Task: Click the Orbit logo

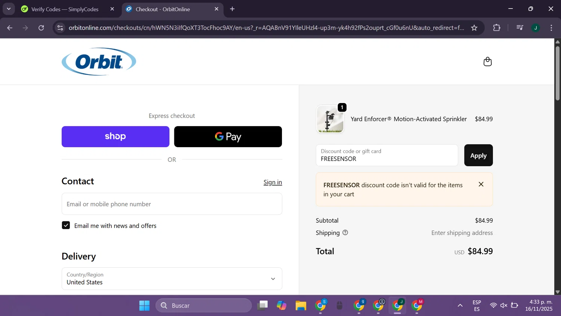Action: tap(99, 61)
